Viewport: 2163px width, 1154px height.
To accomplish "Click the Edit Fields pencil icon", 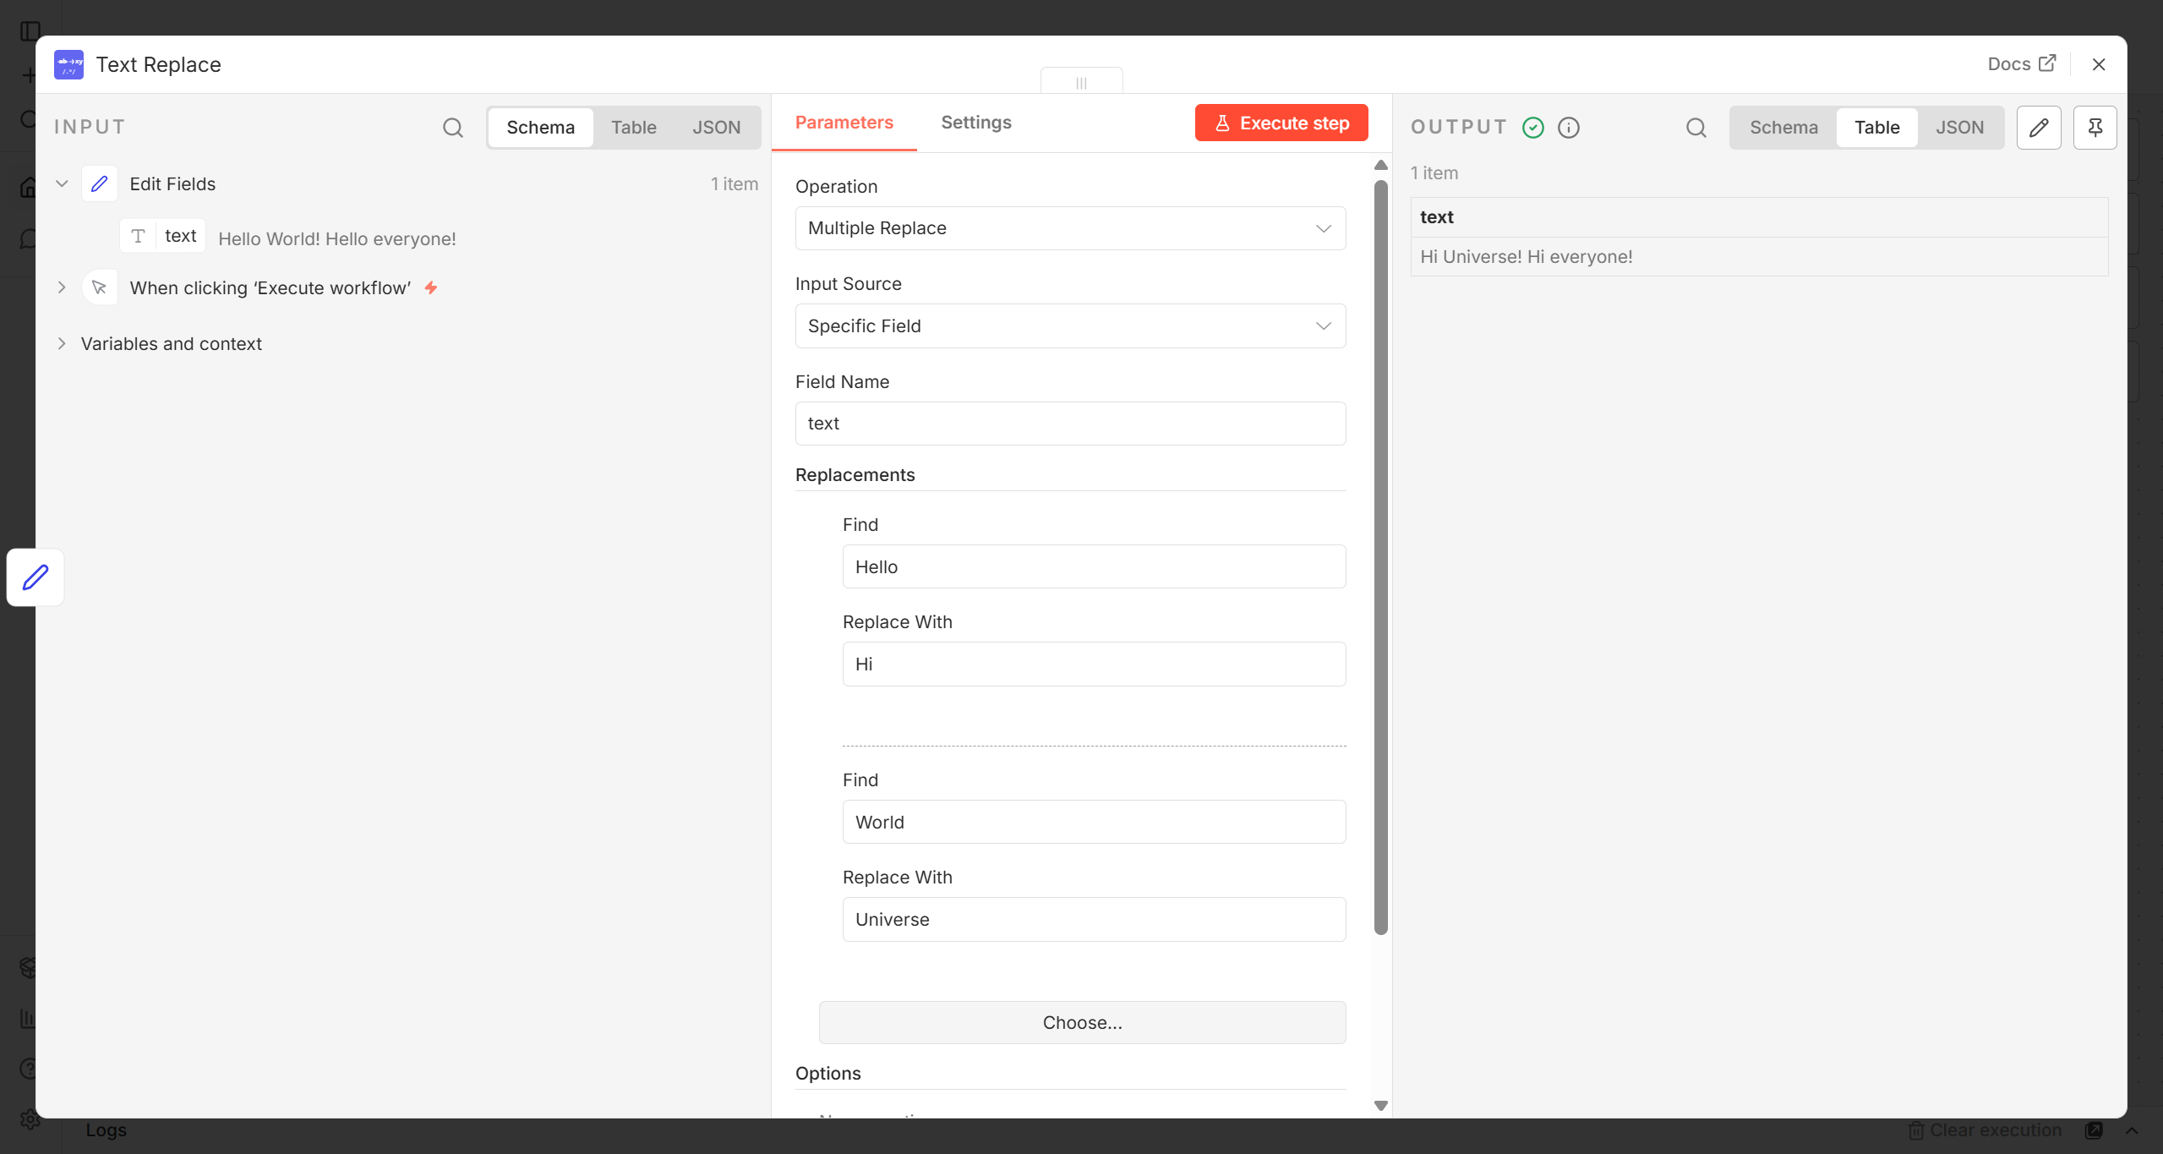I will [100, 183].
